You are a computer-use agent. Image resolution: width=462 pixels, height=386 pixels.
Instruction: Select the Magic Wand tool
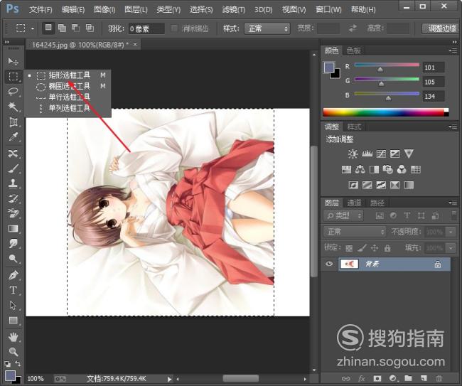coord(13,107)
